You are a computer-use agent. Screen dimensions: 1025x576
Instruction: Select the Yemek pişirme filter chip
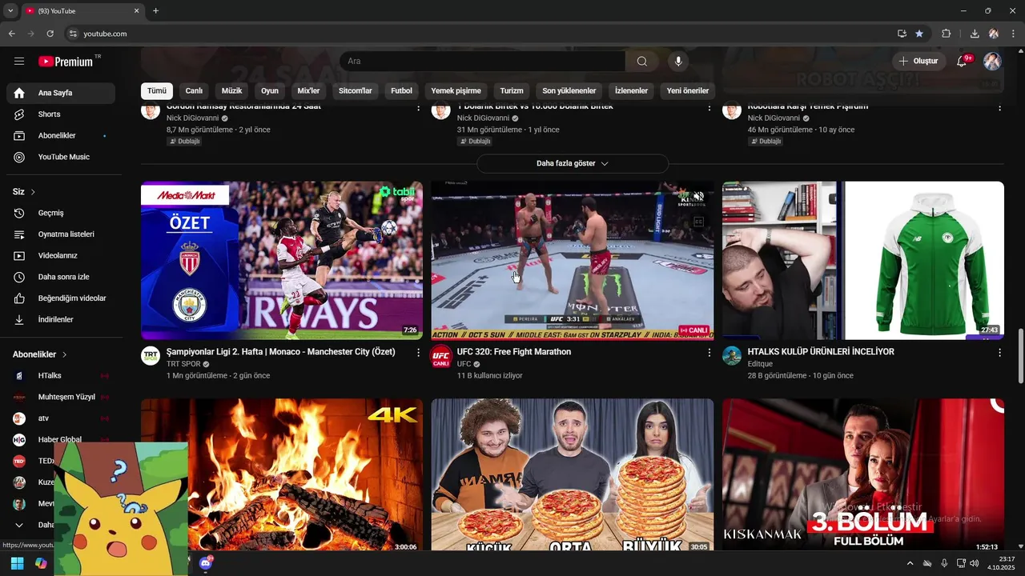point(456,91)
